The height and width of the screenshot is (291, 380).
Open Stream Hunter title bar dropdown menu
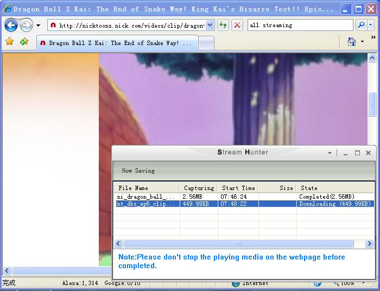tap(330, 153)
